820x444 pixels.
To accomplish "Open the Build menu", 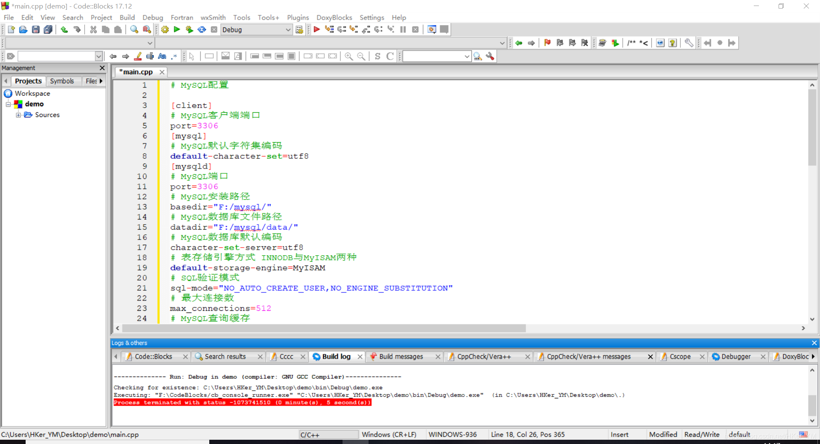I will (x=127, y=18).
